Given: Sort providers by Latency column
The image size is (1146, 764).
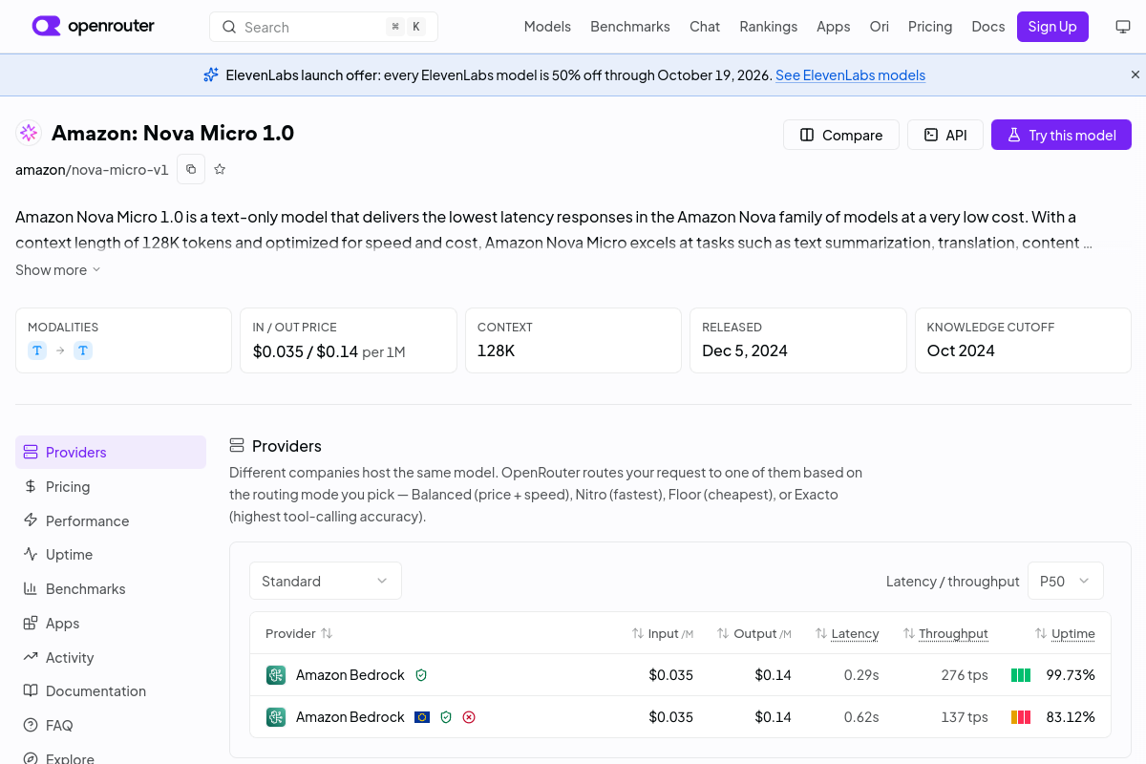Looking at the screenshot, I should 847,633.
